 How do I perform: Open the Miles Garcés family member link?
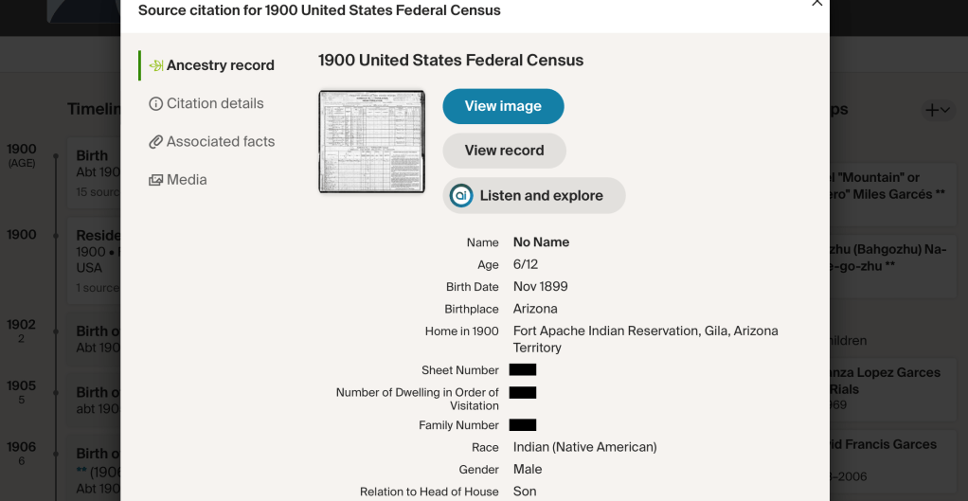(x=886, y=186)
